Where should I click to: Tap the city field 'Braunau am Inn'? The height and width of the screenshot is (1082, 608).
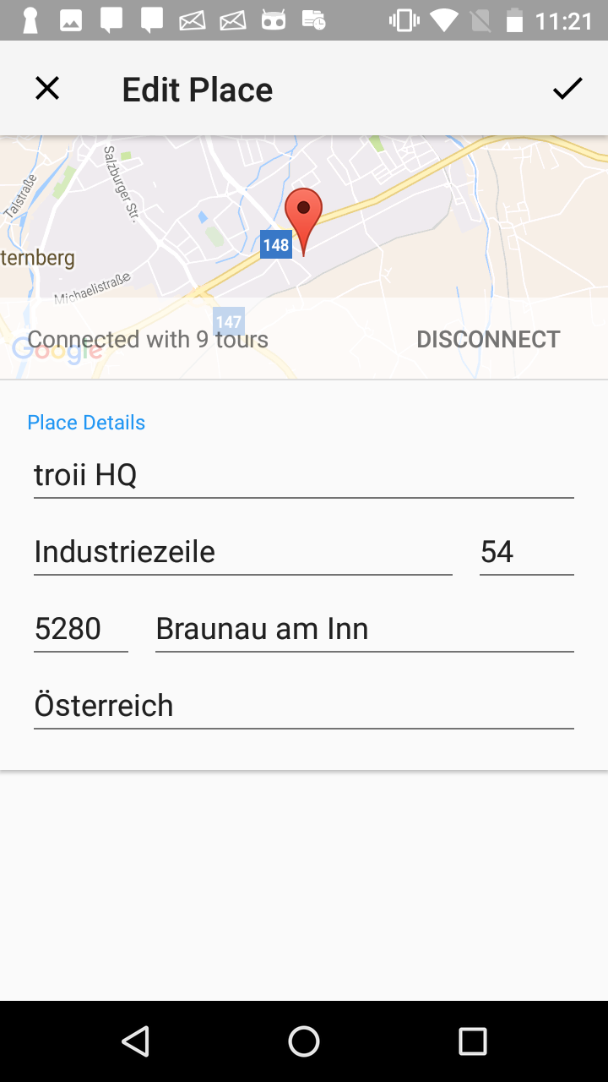[x=364, y=629]
